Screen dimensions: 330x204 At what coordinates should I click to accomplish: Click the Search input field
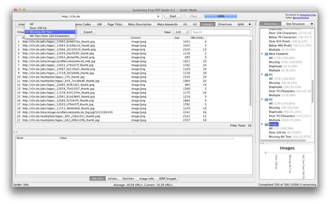(x=221, y=32)
